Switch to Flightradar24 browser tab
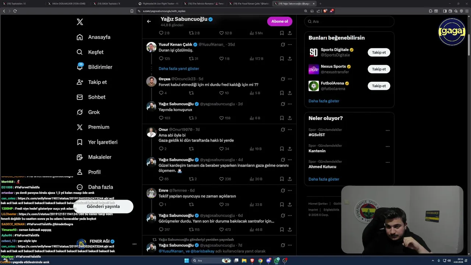This screenshot has width=471, height=265. pyautogui.click(x=157, y=4)
